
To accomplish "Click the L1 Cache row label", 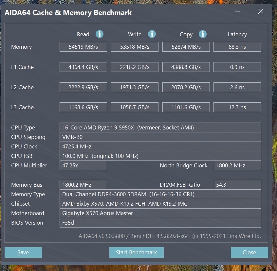I will coord(22,67).
